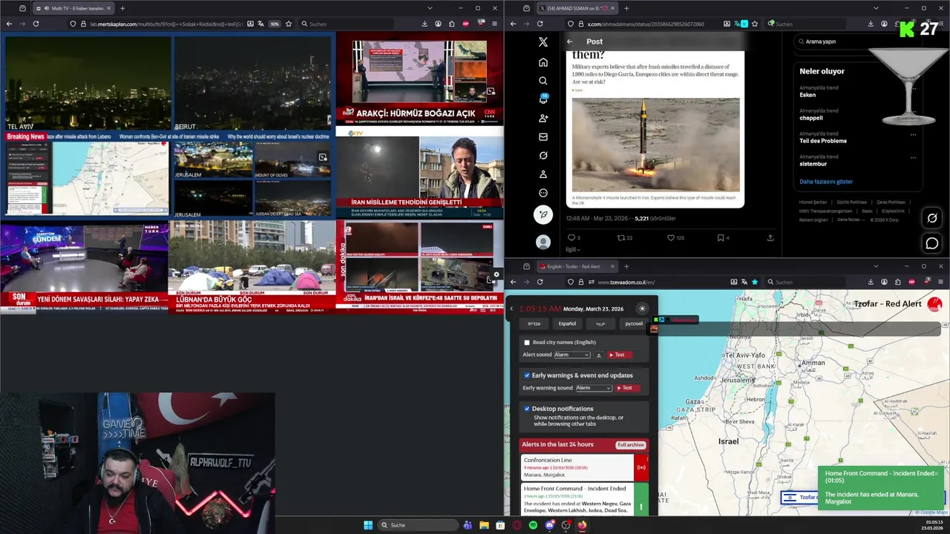Image resolution: width=950 pixels, height=534 pixels.
Task: Toggle Tzofar light/dark theme sun icon
Action: point(642,309)
